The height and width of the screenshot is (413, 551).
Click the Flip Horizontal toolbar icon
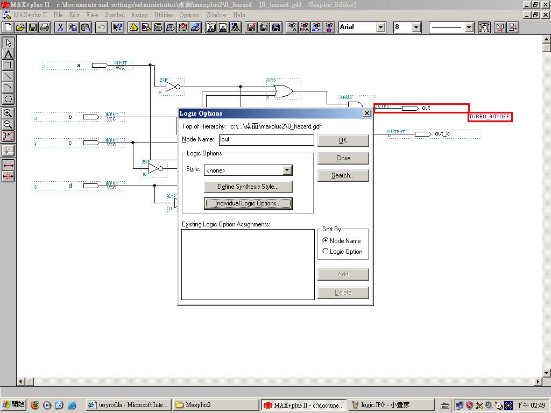coord(500,27)
